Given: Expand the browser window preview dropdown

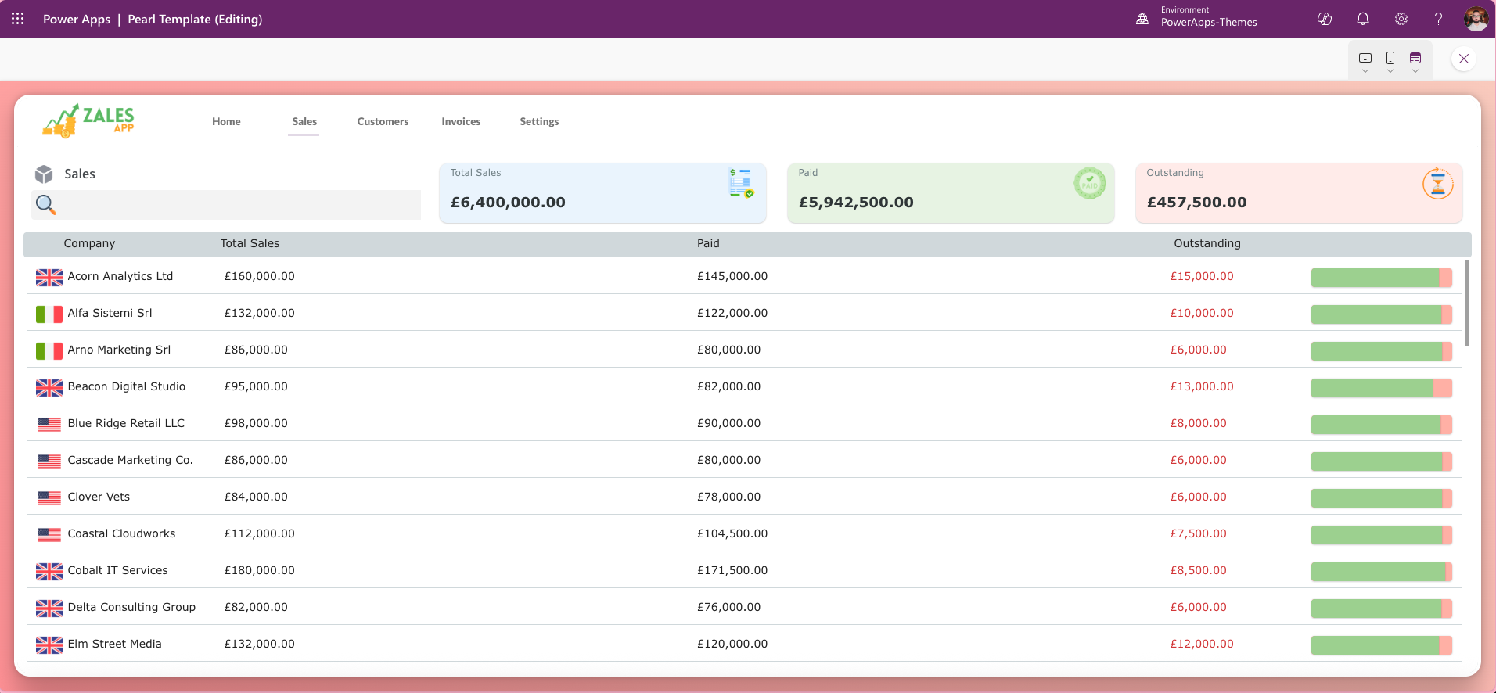Looking at the screenshot, I should pyautogui.click(x=1415, y=61).
